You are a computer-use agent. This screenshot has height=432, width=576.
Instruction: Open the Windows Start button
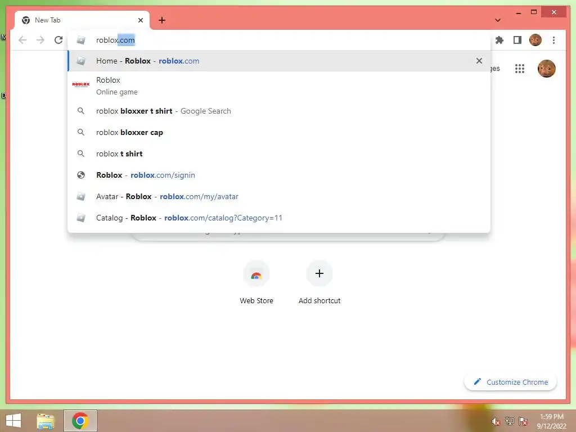click(x=13, y=421)
